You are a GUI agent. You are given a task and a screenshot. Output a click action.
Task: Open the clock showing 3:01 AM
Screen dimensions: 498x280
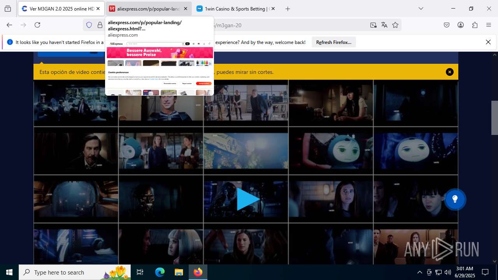[465, 272]
